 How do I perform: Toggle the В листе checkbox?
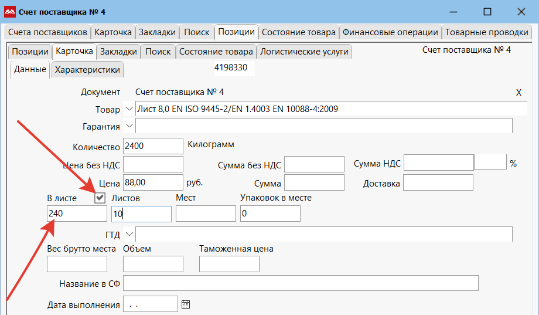point(100,198)
